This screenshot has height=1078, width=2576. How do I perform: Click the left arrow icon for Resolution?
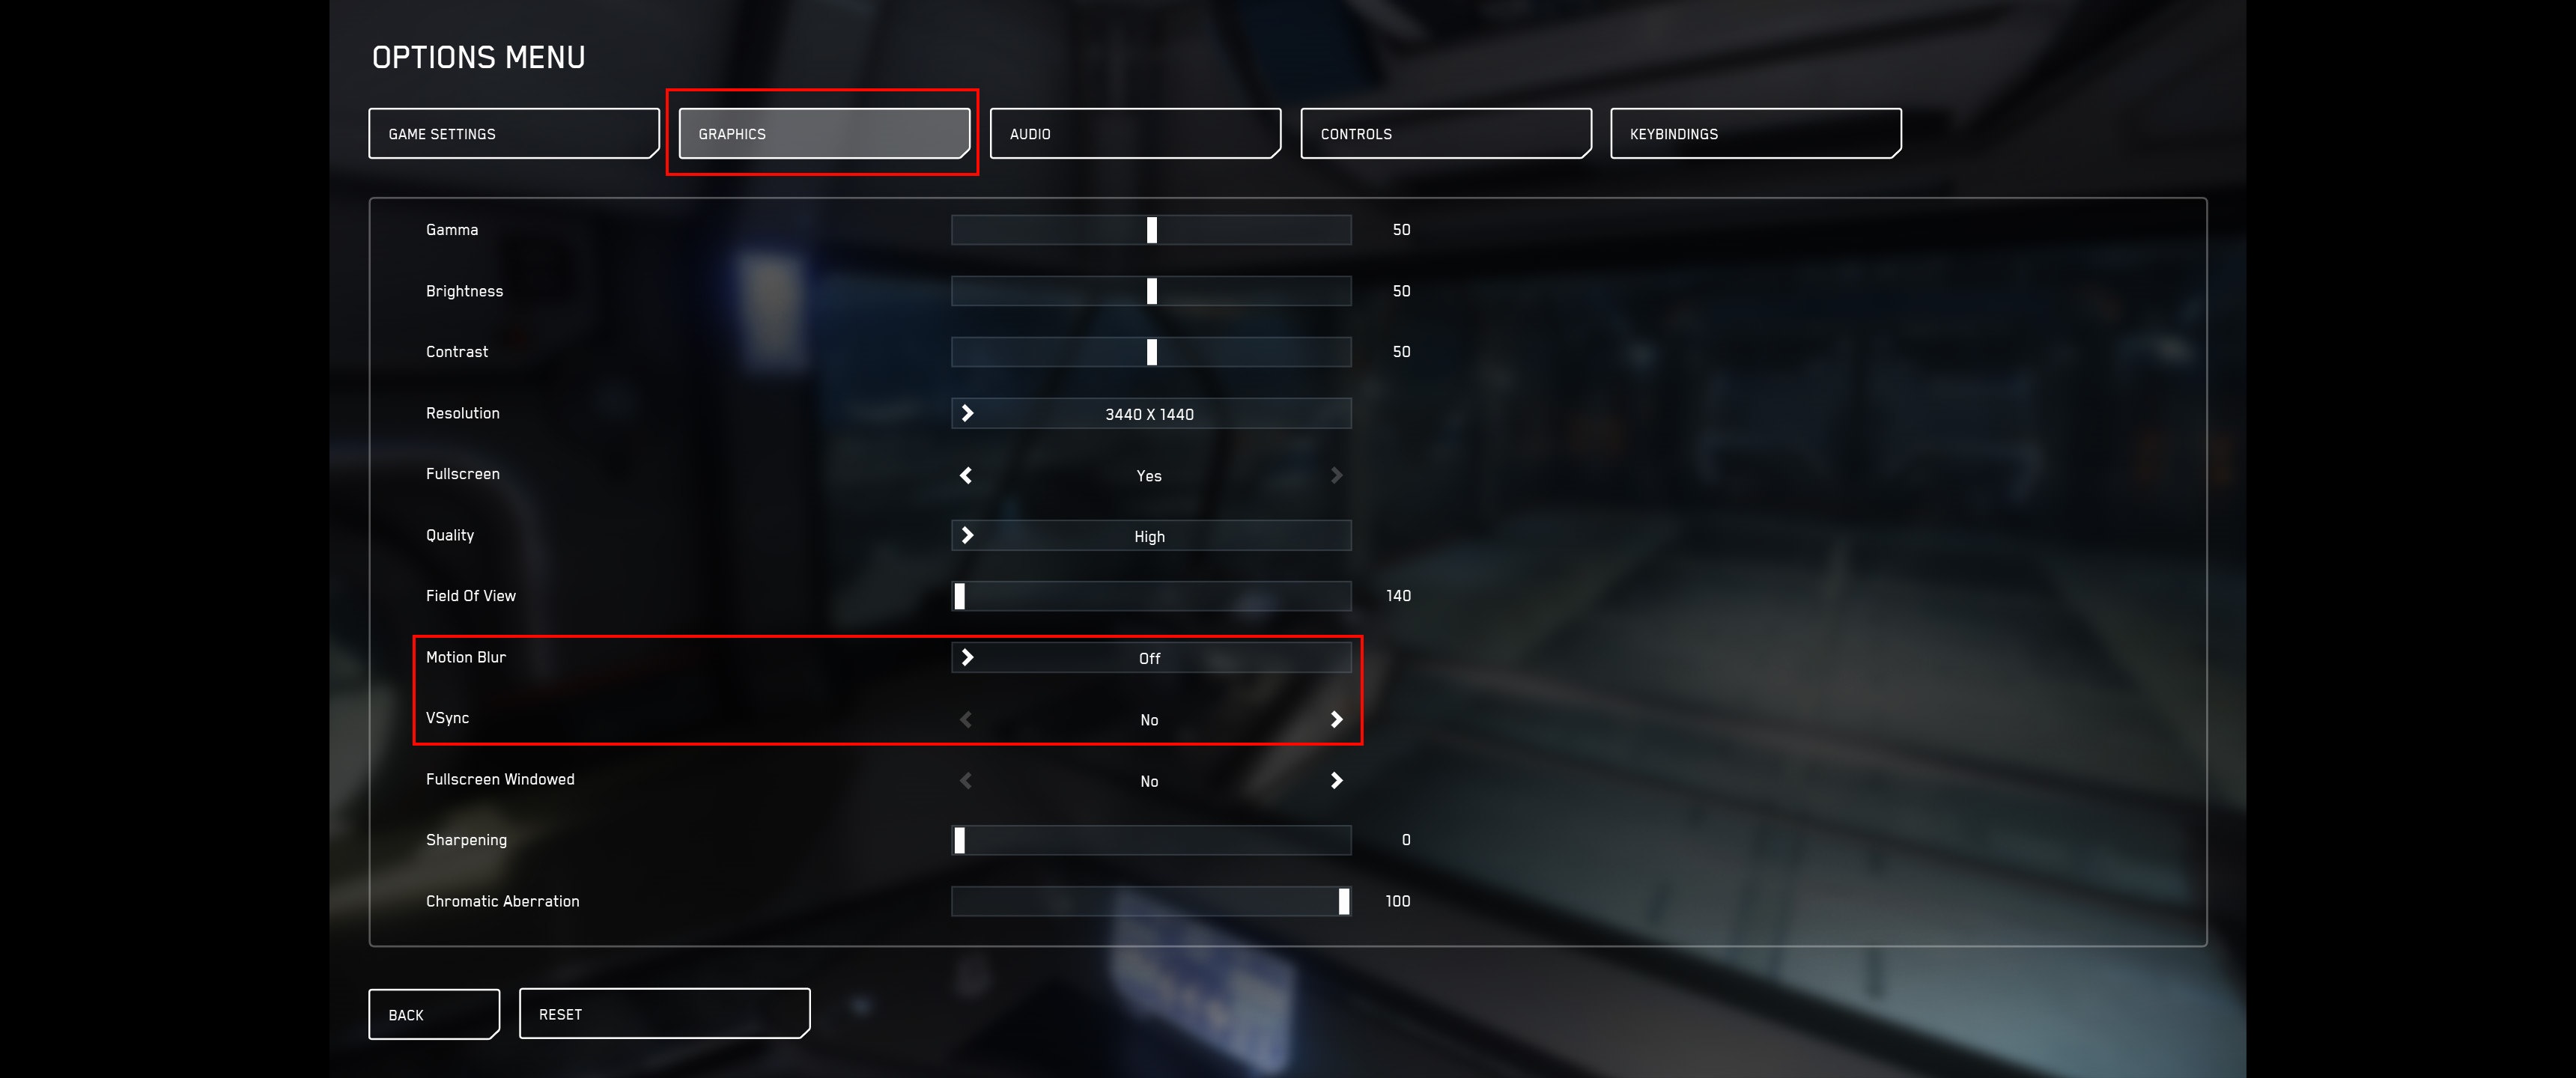coord(967,414)
